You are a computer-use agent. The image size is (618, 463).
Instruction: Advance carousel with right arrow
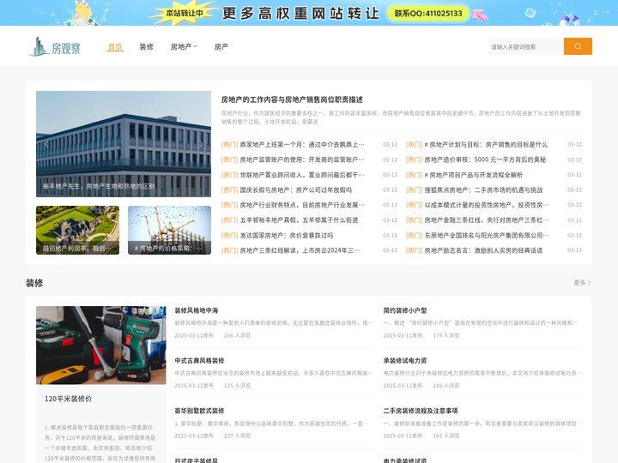[201, 144]
